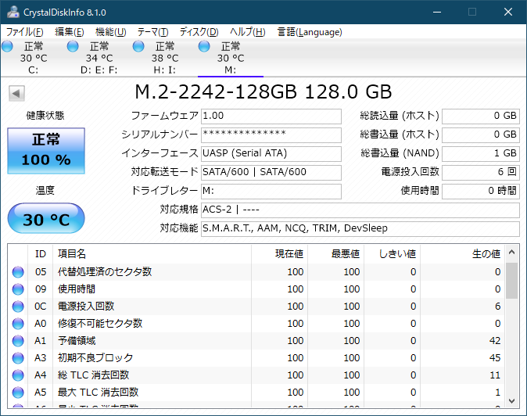Click status orb for attribute A4
Screen dimensions: 527x416
point(18,375)
